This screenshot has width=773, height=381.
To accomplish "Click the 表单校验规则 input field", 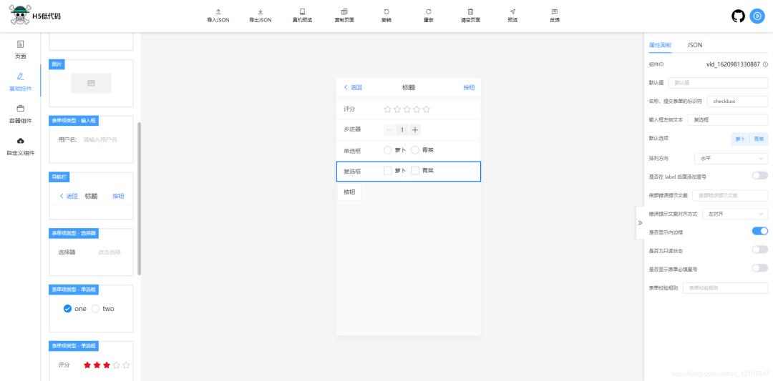I will coord(725,288).
